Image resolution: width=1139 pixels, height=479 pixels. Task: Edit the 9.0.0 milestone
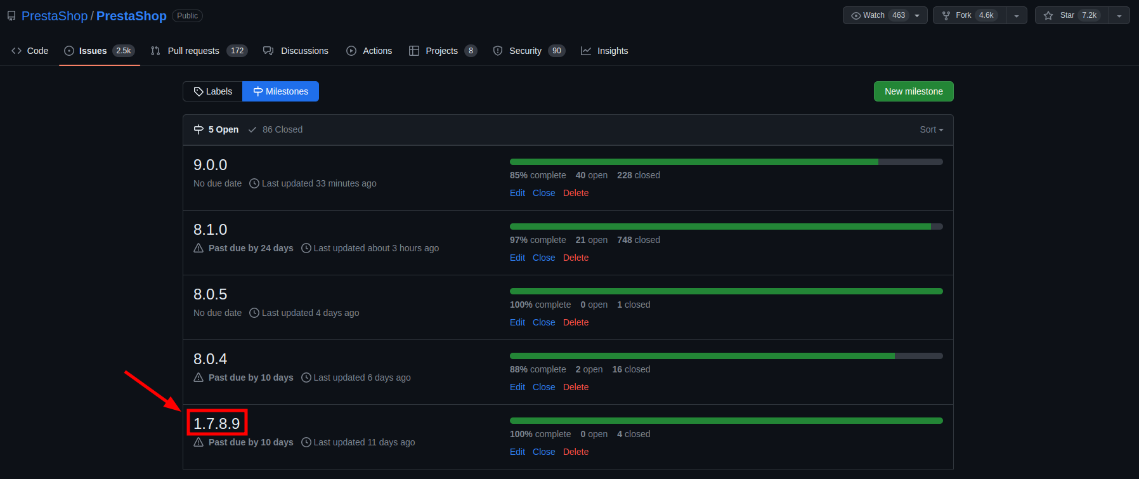(x=517, y=193)
